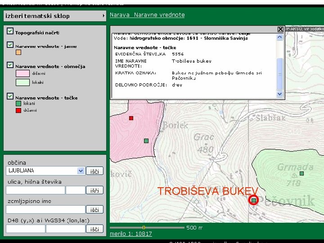Click the popup scrollbar thumb
This screenshot has height=243, width=324.
(x=279, y=74)
